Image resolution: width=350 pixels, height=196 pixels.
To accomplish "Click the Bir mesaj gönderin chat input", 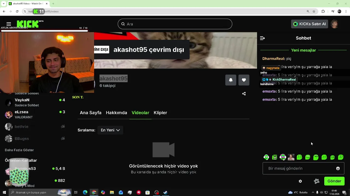I will pos(304,169).
